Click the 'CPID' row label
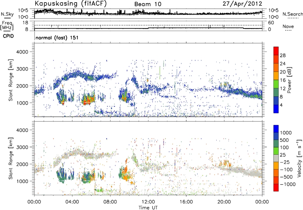303x210 pixels. click(x=8, y=36)
